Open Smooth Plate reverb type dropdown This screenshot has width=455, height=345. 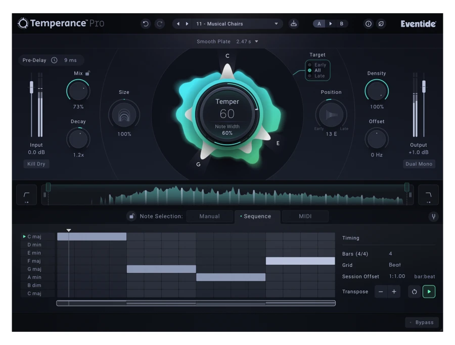(x=227, y=41)
